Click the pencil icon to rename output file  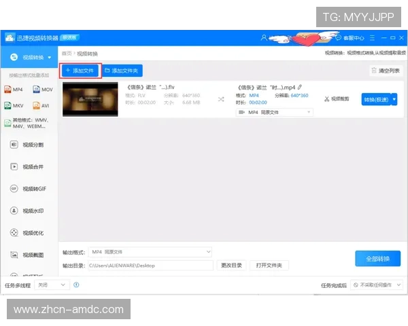coord(300,87)
